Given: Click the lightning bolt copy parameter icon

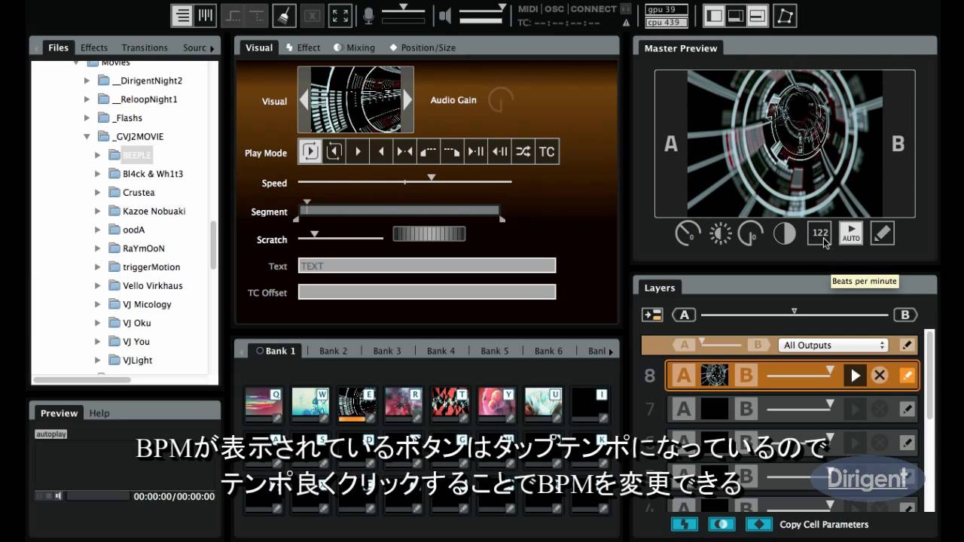Looking at the screenshot, I should [x=685, y=524].
